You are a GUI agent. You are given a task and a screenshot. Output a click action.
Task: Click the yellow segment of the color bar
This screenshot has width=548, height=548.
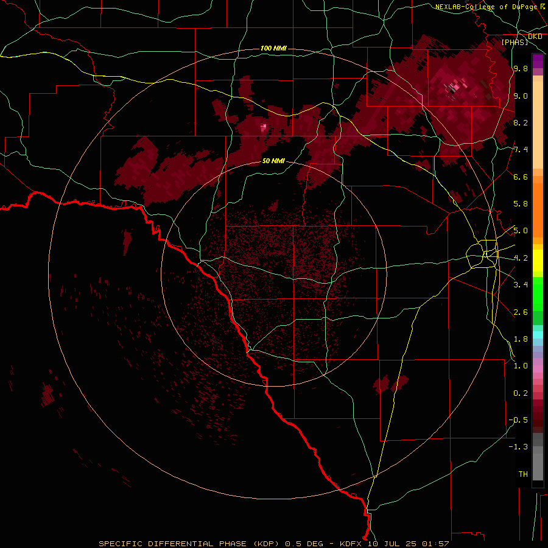pyautogui.click(x=538, y=261)
